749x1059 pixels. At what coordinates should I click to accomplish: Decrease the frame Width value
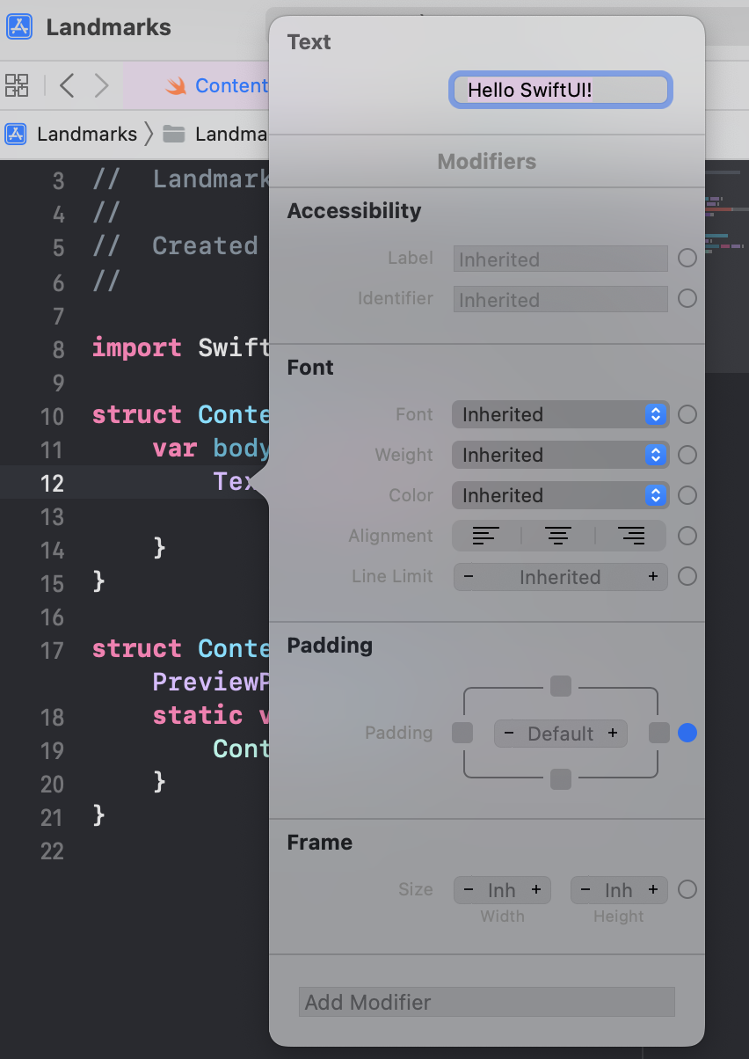pos(469,890)
